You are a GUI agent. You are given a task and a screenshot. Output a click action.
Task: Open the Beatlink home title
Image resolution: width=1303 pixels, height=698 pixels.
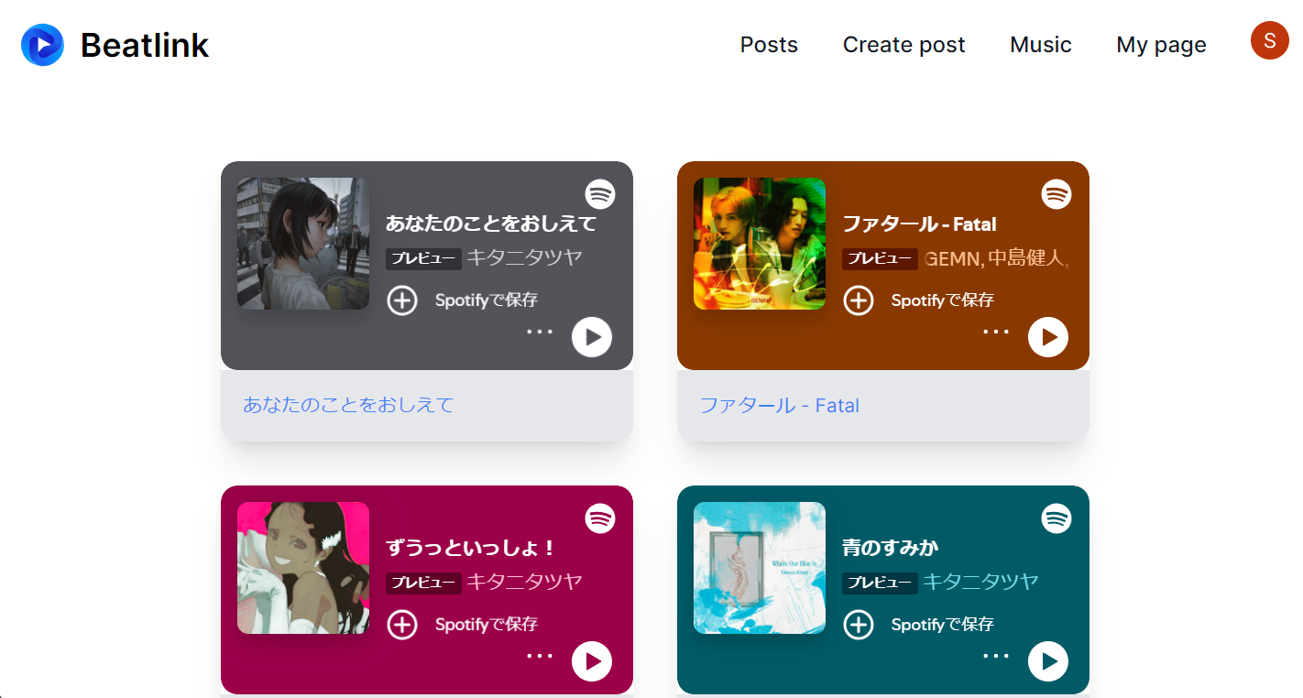[145, 45]
